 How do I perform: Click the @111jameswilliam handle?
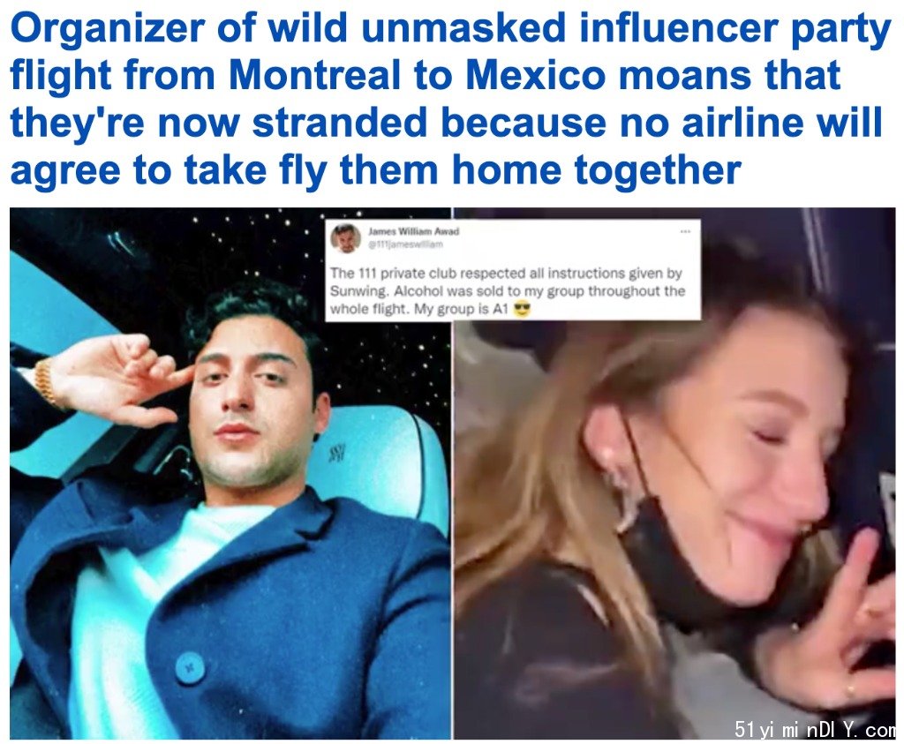click(405, 244)
